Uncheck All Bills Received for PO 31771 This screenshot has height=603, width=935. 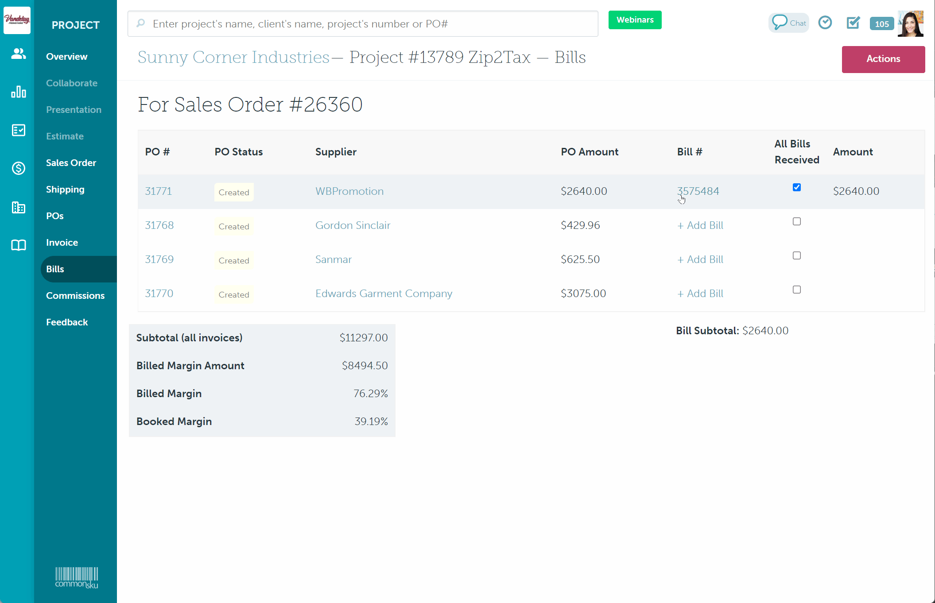[796, 187]
